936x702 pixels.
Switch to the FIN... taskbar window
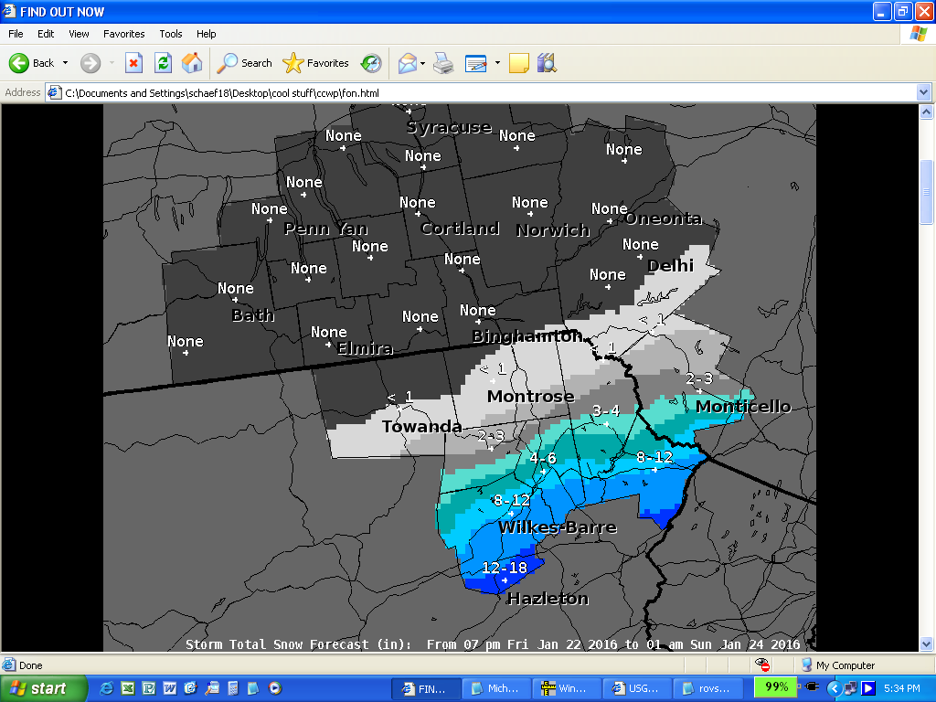[426, 688]
